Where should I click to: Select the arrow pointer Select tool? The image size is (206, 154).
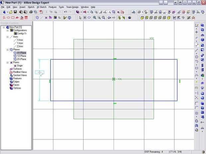click(x=80, y=18)
